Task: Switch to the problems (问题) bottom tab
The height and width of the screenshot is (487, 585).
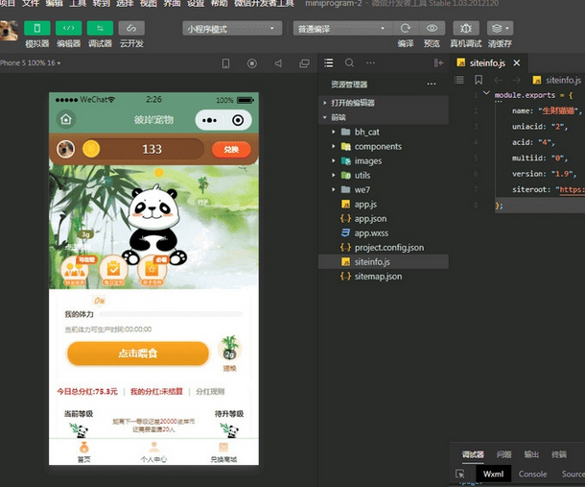Action: tap(504, 454)
